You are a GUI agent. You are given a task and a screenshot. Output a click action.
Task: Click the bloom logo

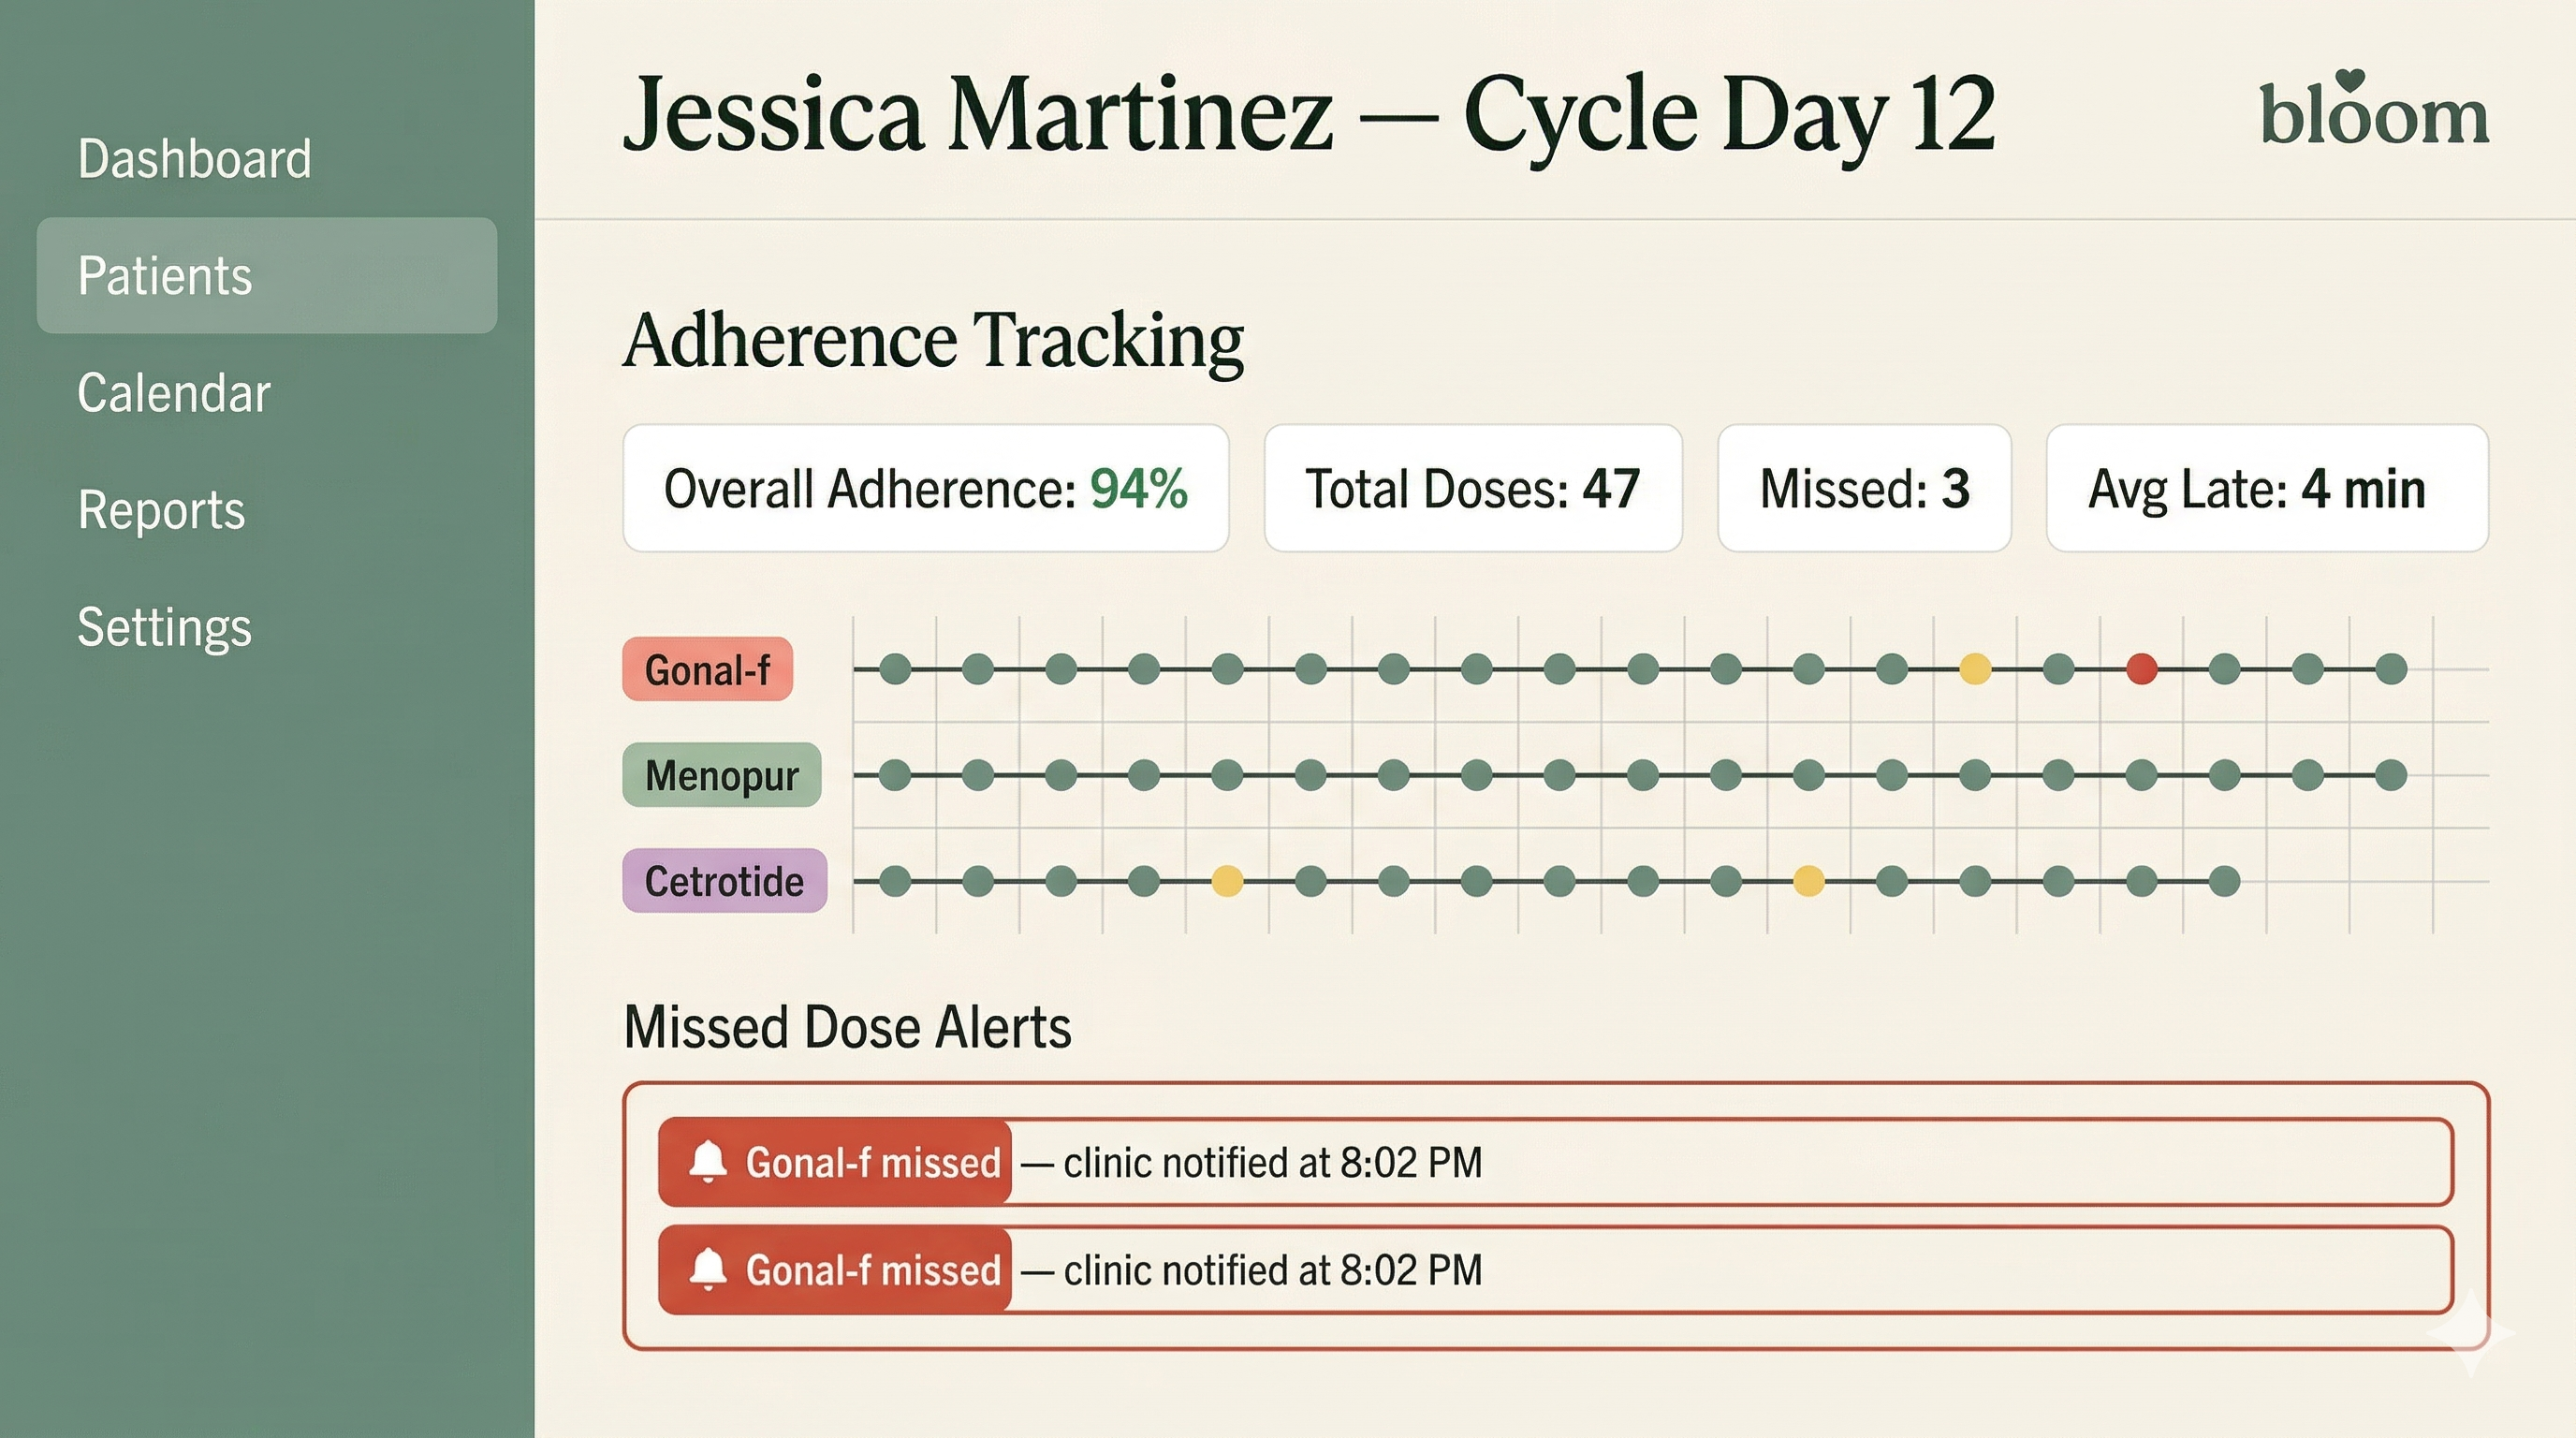(x=2373, y=112)
